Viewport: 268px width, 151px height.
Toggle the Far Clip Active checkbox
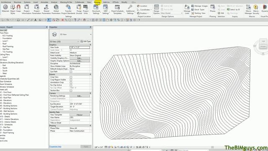(71, 85)
